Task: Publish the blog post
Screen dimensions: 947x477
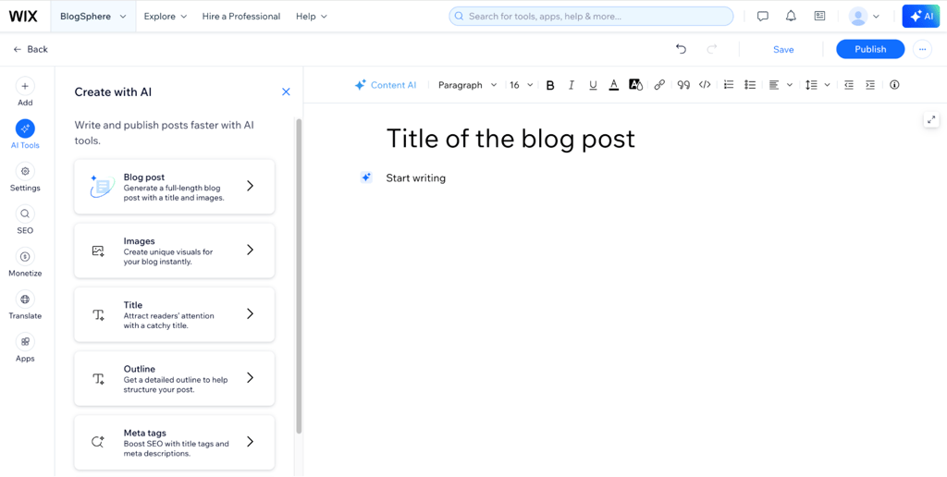Action: pos(870,49)
